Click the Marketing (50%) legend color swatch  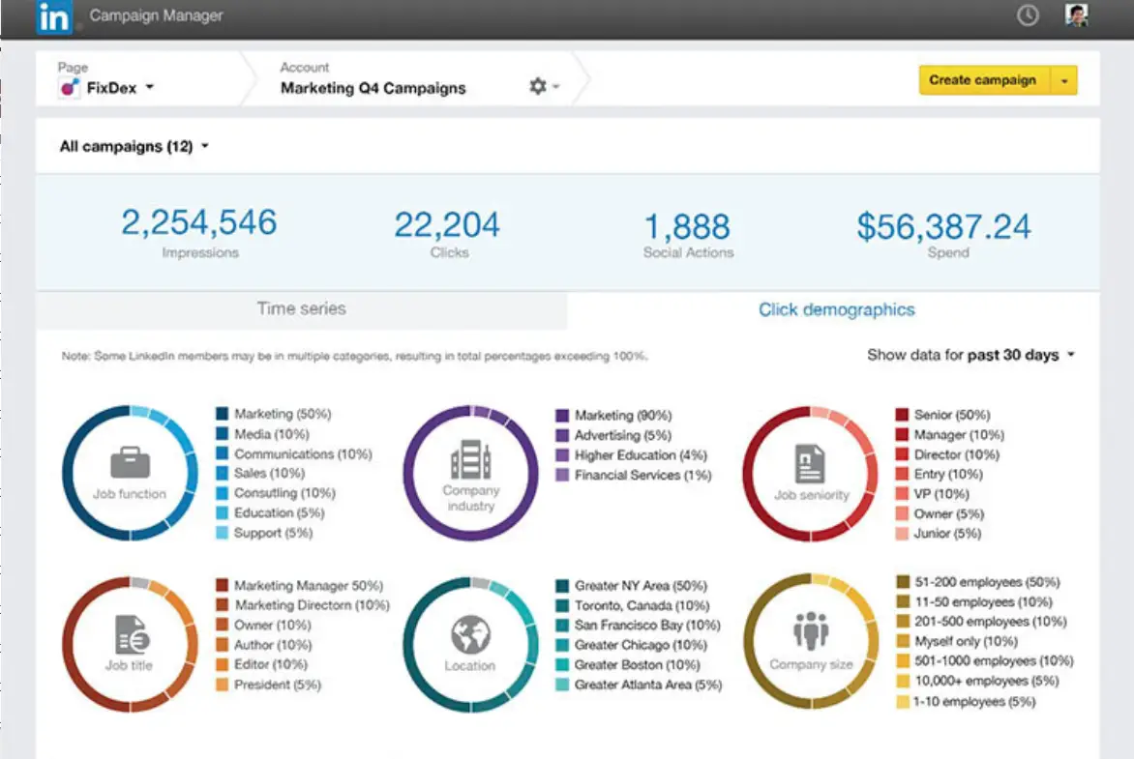pos(223,414)
